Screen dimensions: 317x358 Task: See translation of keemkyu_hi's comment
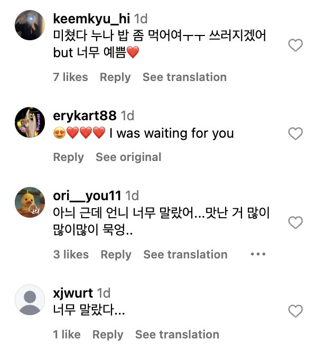click(184, 77)
